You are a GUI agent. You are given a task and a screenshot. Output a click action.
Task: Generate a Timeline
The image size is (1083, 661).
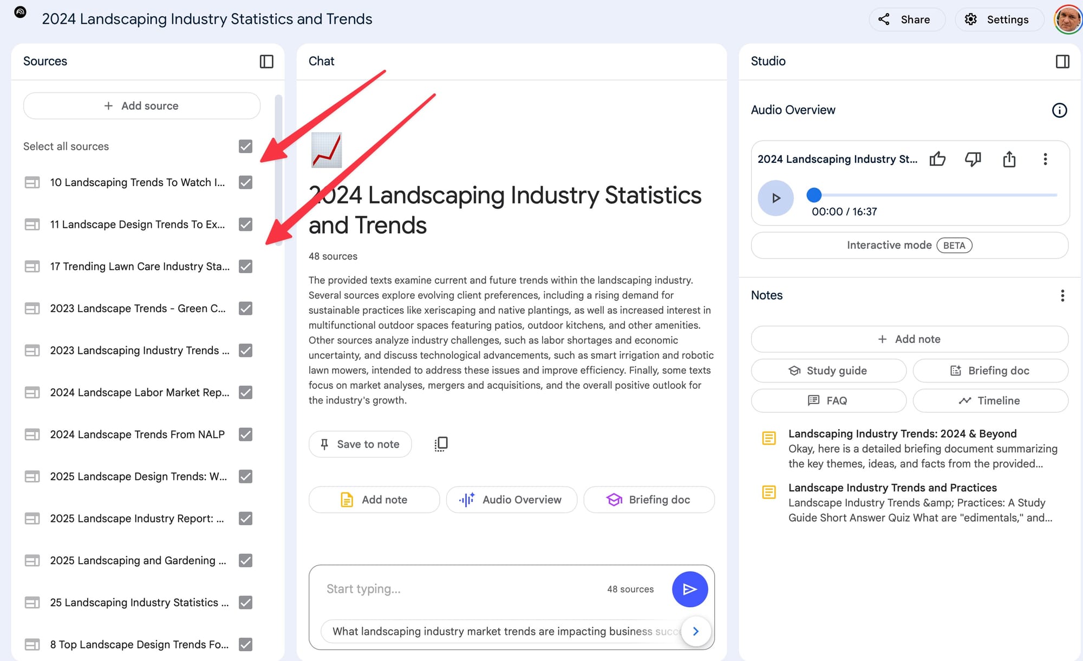990,401
